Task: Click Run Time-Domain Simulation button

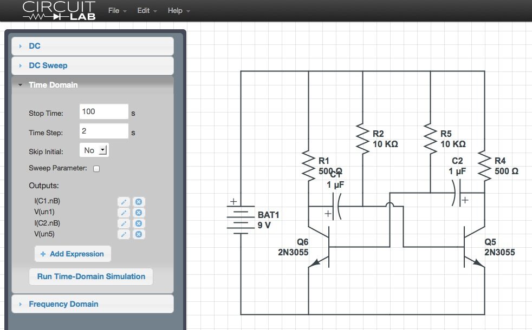Action: pos(91,276)
